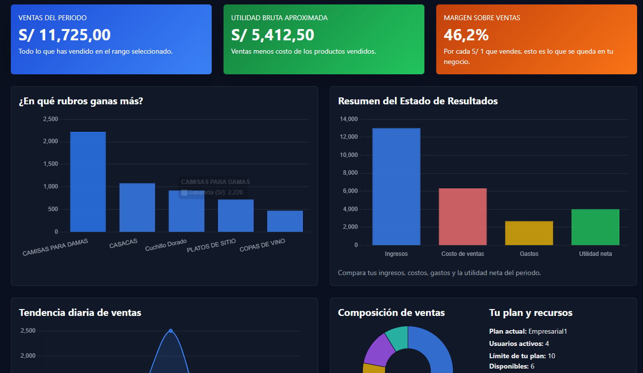This screenshot has height=373, width=643.
Task: Click the Cuchillo Dorado axis label
Action: [x=166, y=245]
